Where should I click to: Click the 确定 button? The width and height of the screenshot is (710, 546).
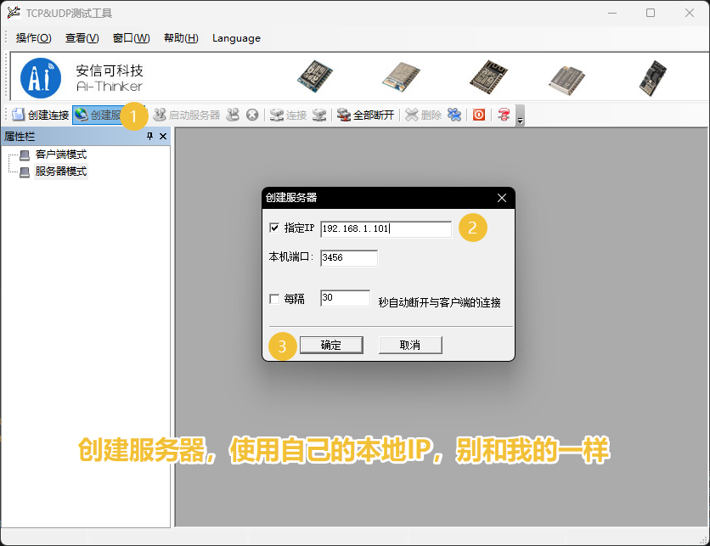(x=330, y=345)
